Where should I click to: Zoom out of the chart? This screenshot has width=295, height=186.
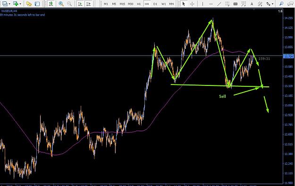(69, 4)
